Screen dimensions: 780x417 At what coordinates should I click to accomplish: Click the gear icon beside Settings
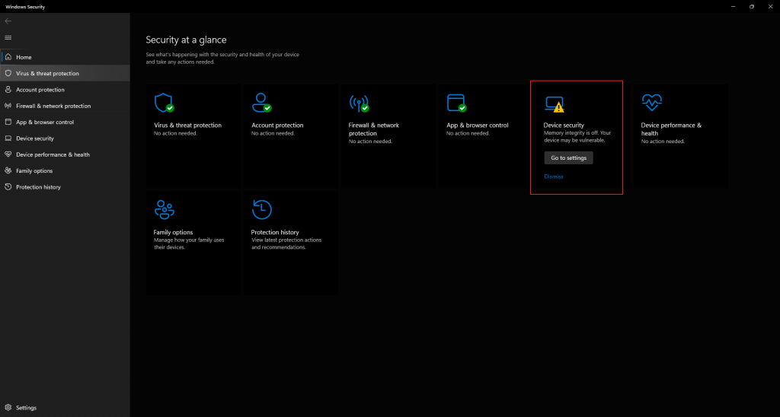(x=8, y=408)
